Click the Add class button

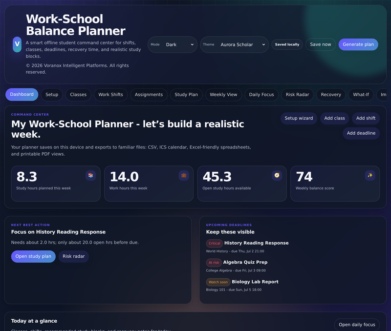coord(334,118)
